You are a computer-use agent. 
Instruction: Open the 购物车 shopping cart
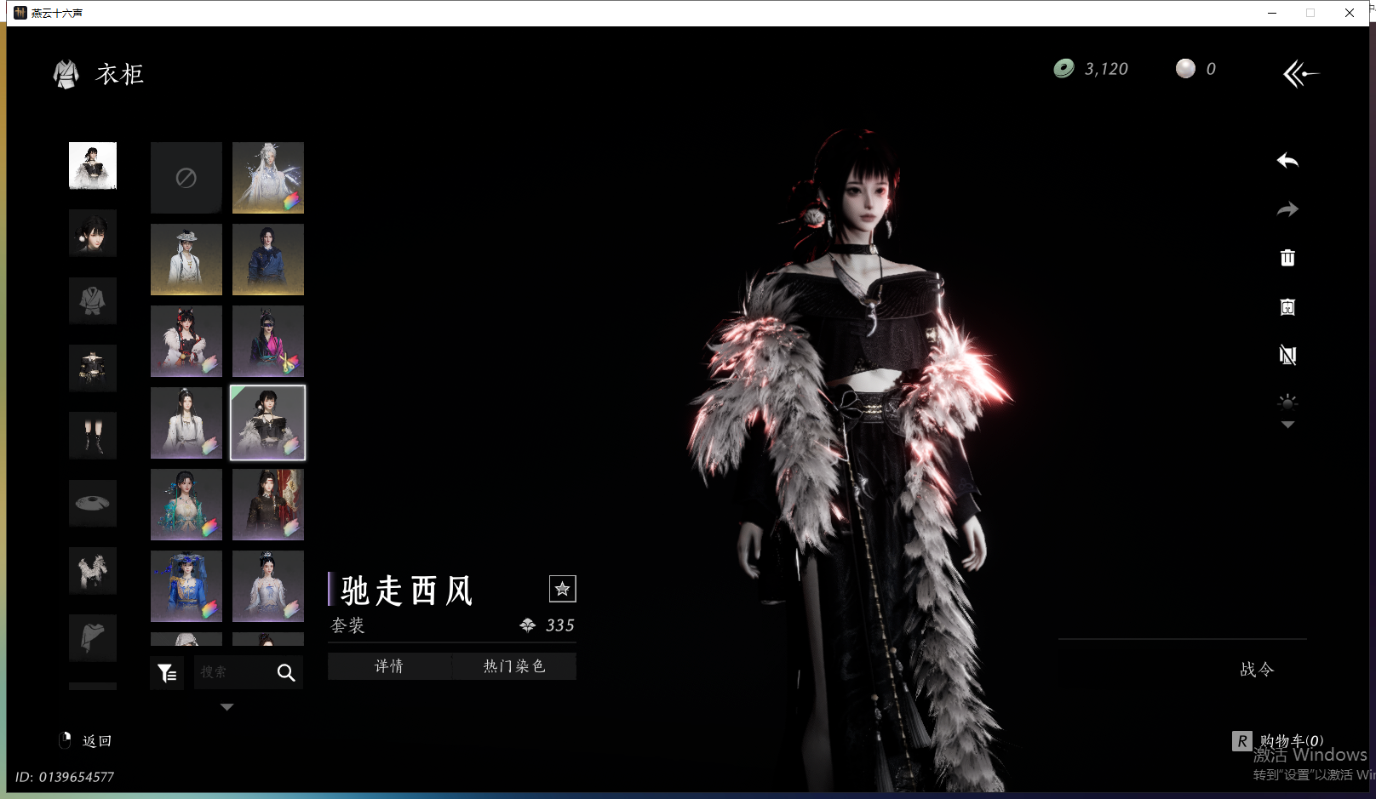tap(1290, 741)
